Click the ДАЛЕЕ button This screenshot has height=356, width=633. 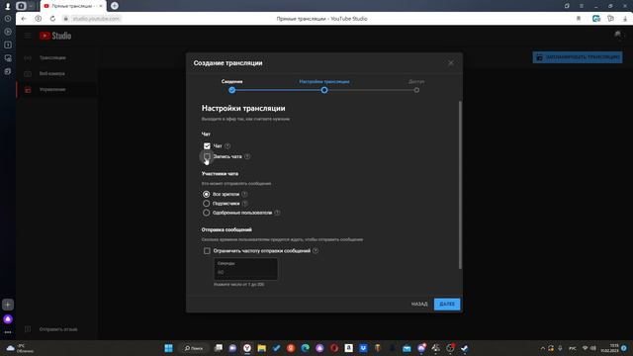(x=447, y=304)
